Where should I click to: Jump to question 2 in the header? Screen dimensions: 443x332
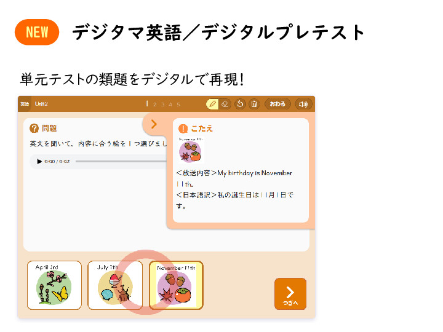click(x=154, y=105)
